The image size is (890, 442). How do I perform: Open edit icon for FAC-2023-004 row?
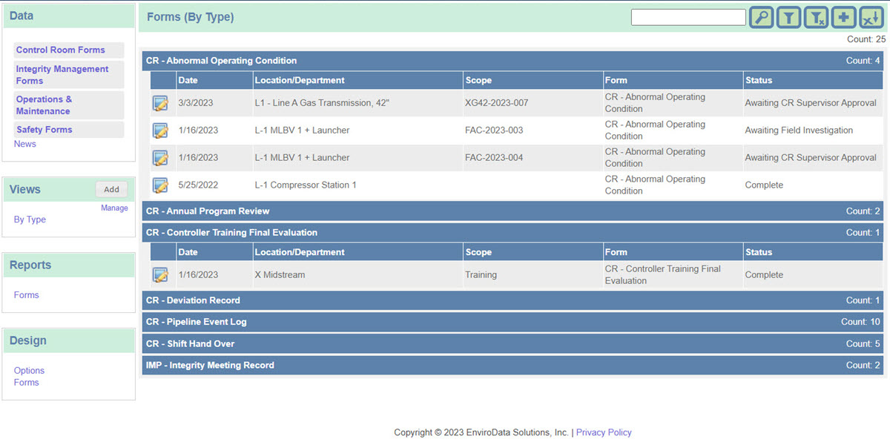pos(160,157)
